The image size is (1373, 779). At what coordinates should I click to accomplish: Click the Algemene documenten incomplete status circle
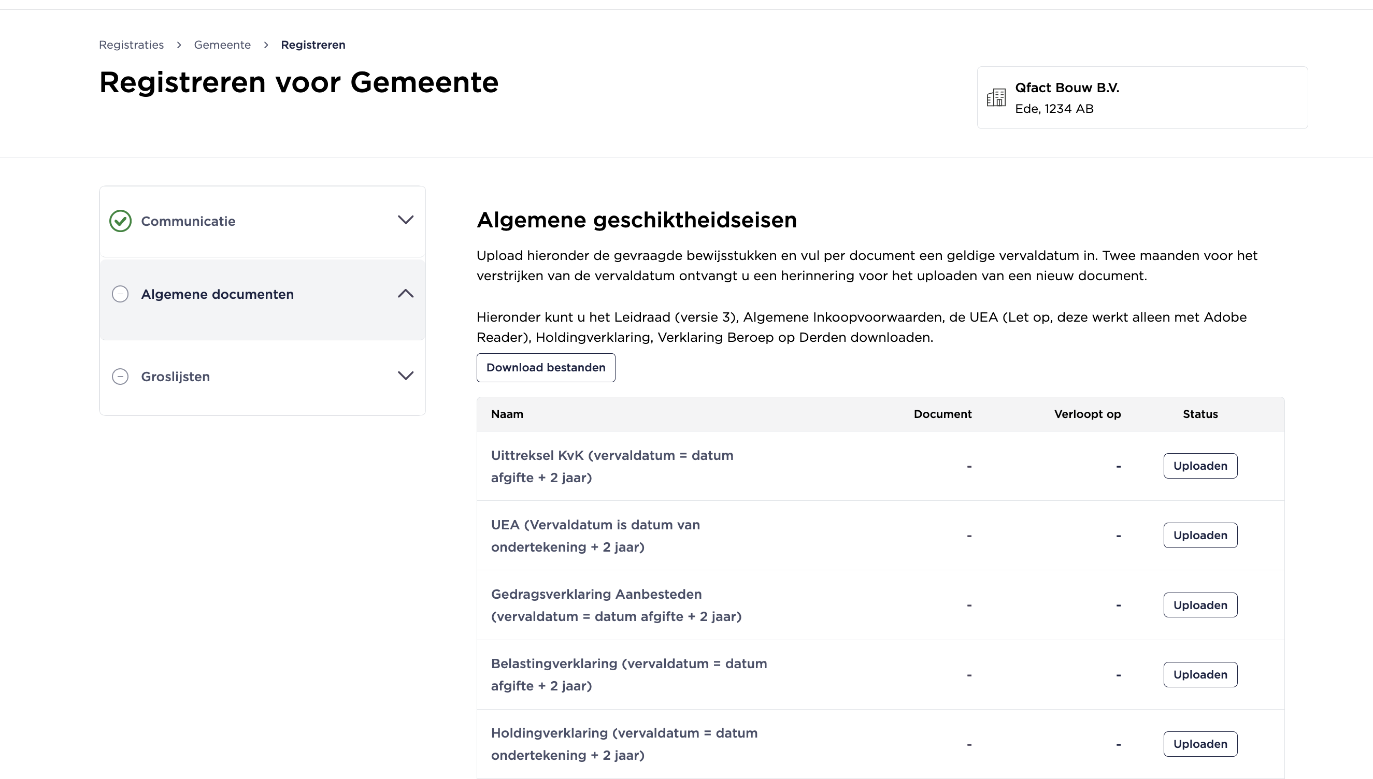120,294
